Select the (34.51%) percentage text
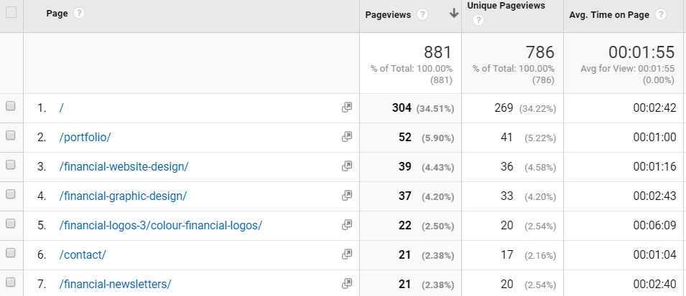 [435, 109]
